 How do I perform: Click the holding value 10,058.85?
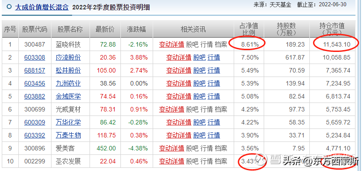coord(336,57)
